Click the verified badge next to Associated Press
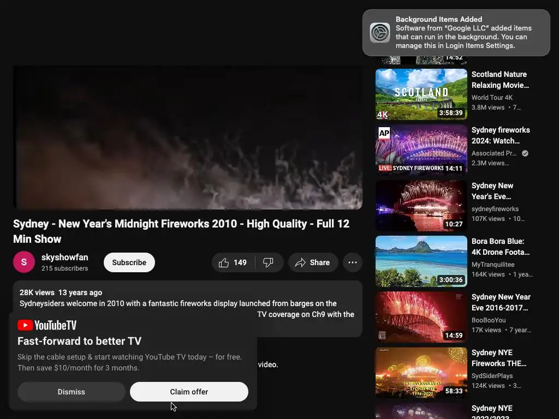559x419 pixels. point(525,153)
